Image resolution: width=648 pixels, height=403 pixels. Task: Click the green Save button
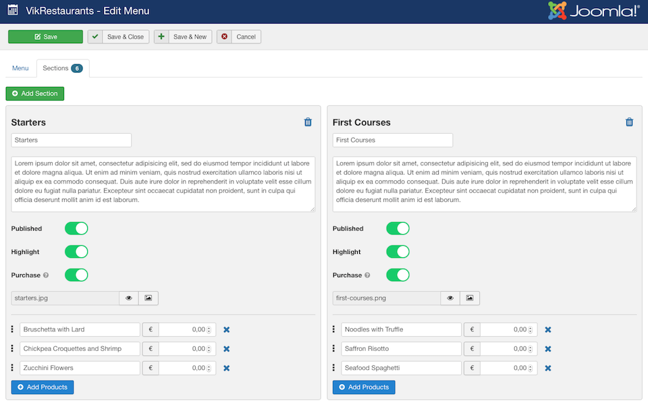(x=45, y=36)
